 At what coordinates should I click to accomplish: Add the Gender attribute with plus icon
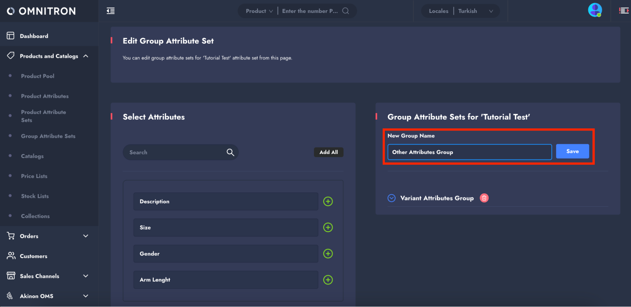coord(328,254)
